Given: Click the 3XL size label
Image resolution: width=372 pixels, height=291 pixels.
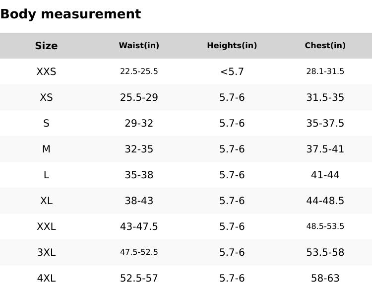Looking at the screenshot, I should click(x=46, y=252).
